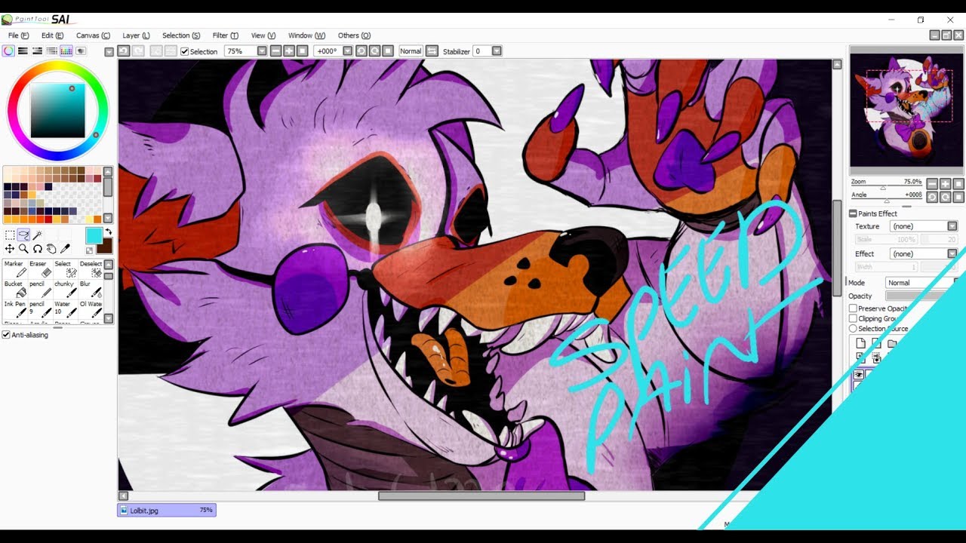This screenshot has width=966, height=543.
Task: Click the Redo arrow in the toolbar
Action: [x=138, y=51]
